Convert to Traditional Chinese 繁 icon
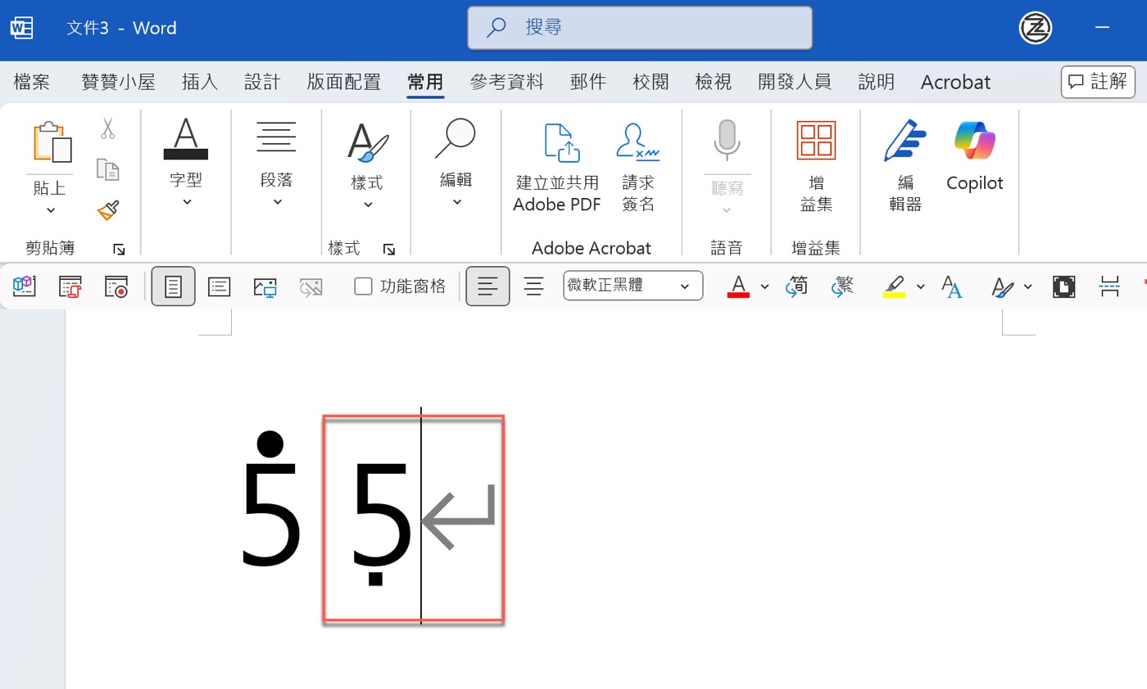Screen dimensions: 1147x689 click(842, 286)
